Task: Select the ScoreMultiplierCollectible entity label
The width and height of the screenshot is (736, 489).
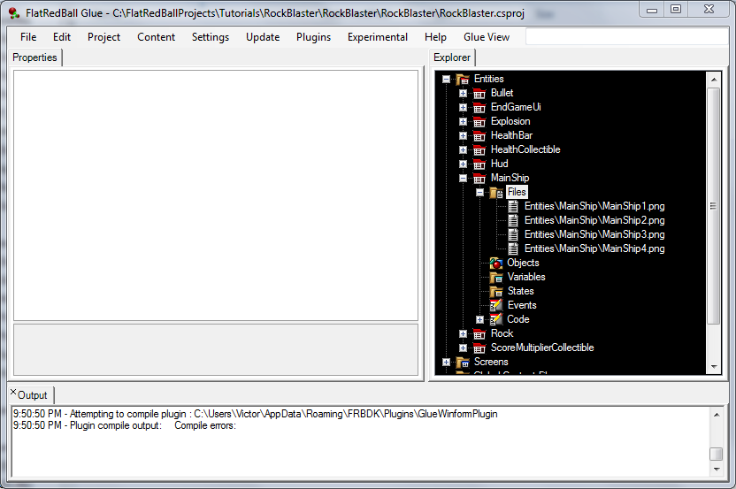Action: (542, 348)
